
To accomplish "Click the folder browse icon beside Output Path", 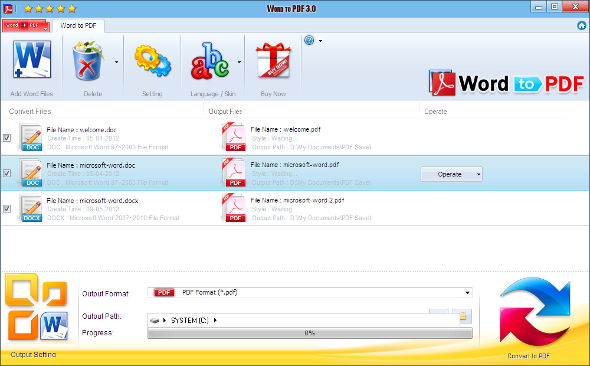I will pyautogui.click(x=463, y=316).
